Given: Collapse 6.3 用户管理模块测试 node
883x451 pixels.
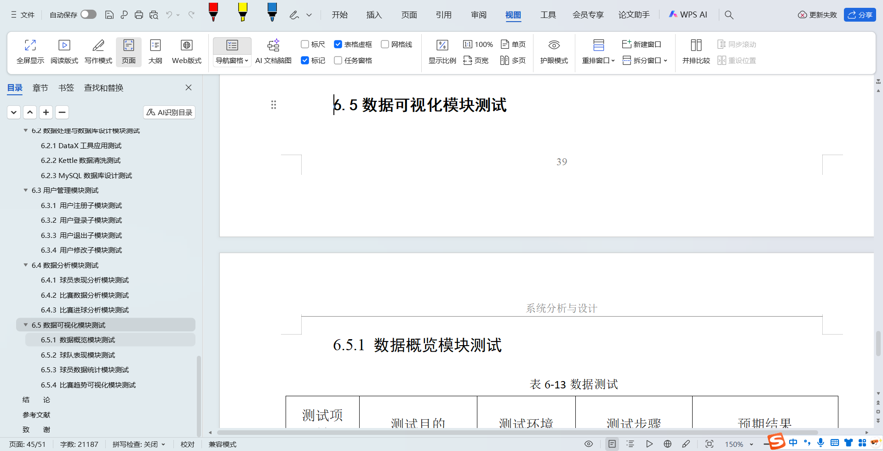Looking at the screenshot, I should click(x=26, y=190).
